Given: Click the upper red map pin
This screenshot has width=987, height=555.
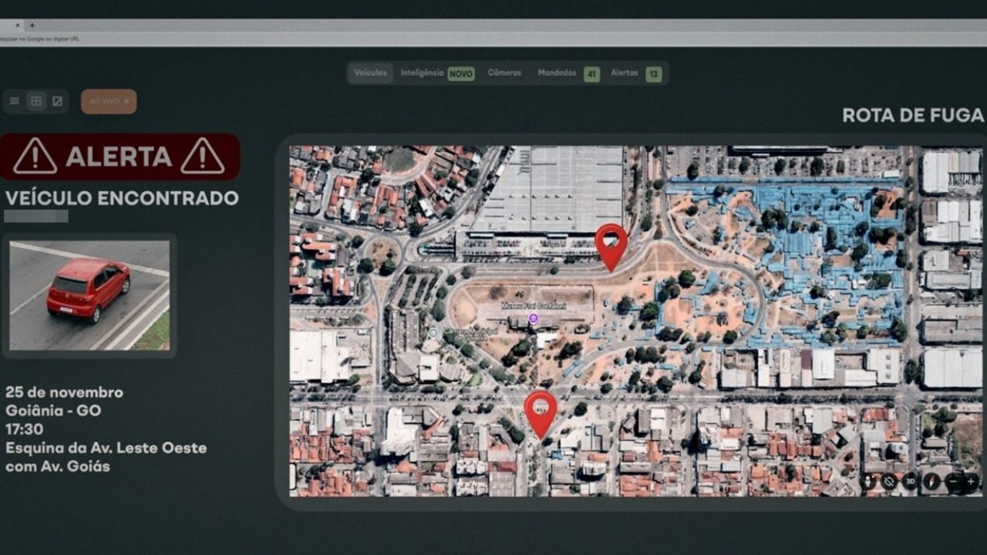Looking at the screenshot, I should click(611, 244).
